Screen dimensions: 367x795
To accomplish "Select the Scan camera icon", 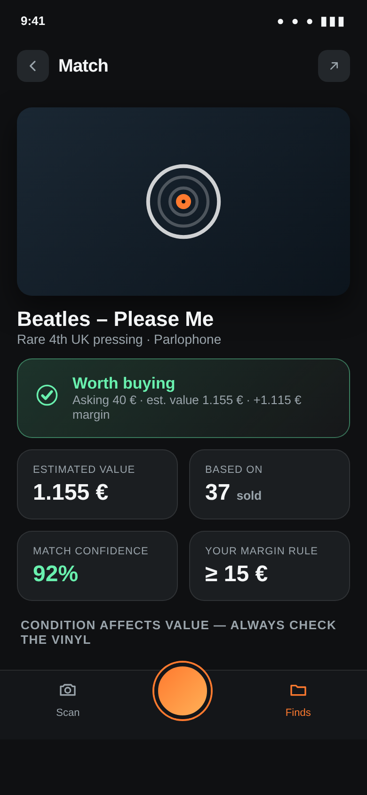I will point(68,690).
